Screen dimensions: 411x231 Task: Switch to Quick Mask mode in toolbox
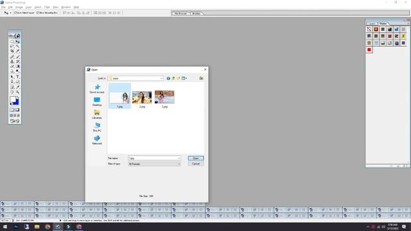(x=17, y=110)
